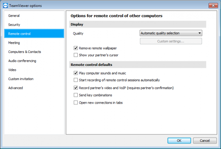221x149 pixels.
Task: Click the Custom settings button
Action: pos(171,41)
